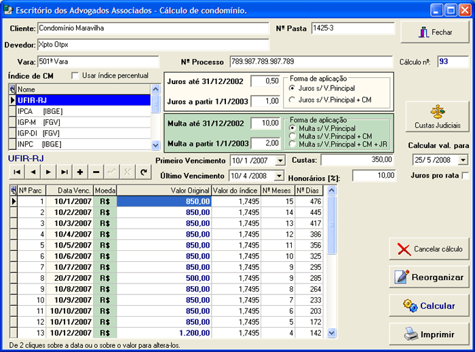Click the installments grid corner selector icon

[14, 191]
